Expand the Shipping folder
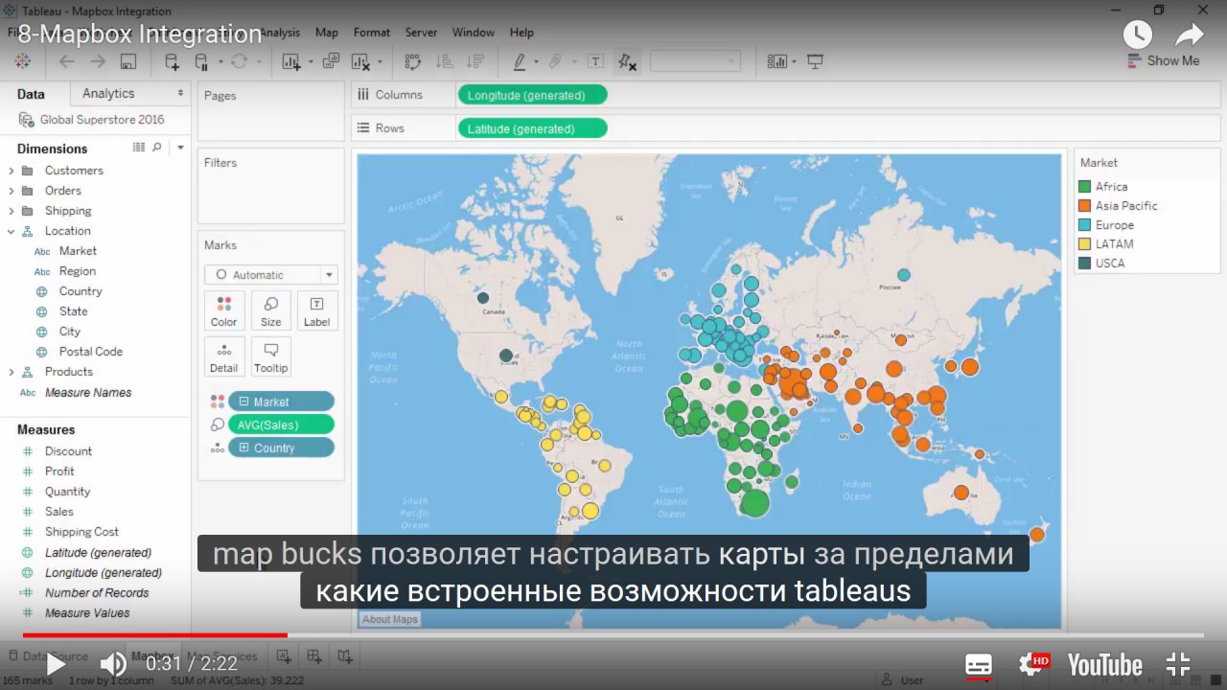This screenshot has height=690, width=1227. 12,211
